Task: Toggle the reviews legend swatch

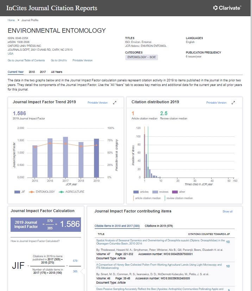Action: (x=155, y=192)
